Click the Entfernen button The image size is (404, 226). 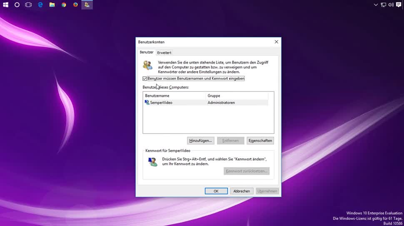click(230, 141)
